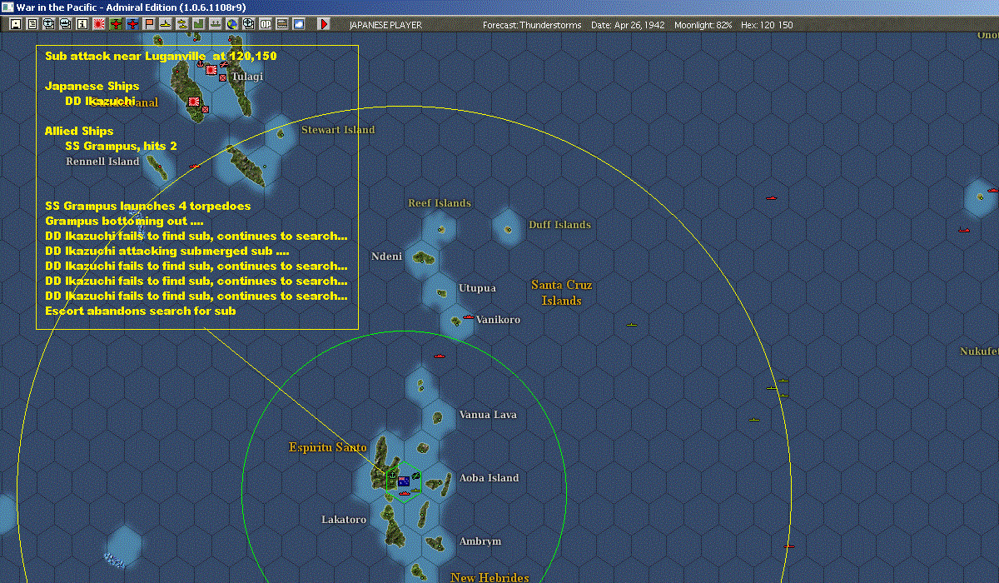Select the crossed-box unit beside Tulagi label
999x583 pixels.
click(x=223, y=77)
